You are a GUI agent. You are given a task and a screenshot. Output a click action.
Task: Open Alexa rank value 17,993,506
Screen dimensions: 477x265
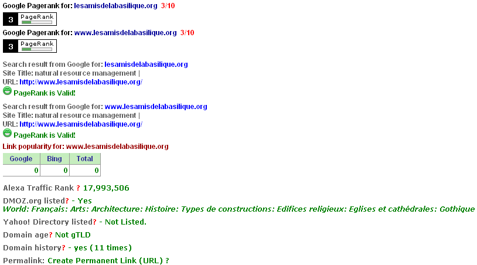pyautogui.click(x=106, y=188)
